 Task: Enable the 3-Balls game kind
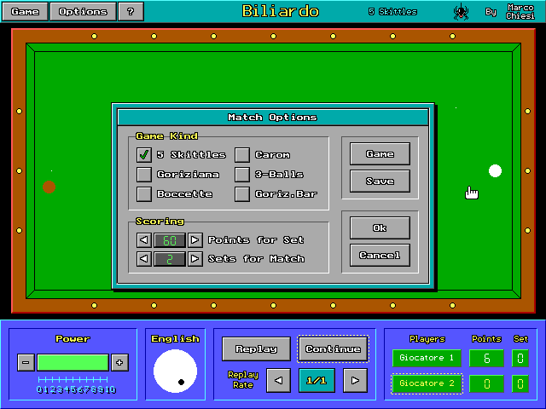point(242,174)
